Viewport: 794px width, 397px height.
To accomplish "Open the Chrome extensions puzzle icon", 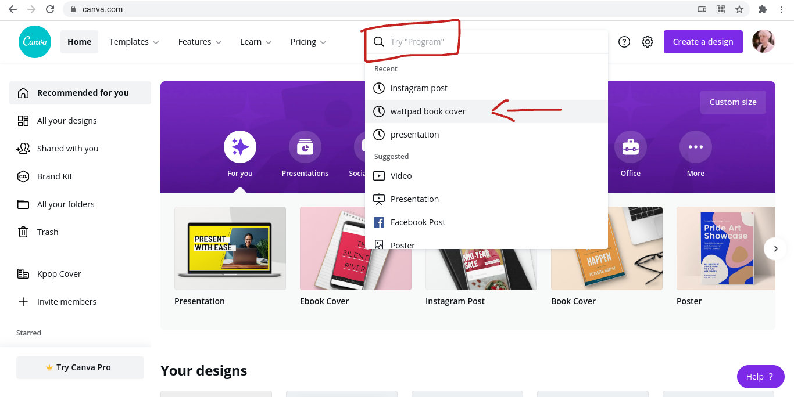I will [763, 9].
